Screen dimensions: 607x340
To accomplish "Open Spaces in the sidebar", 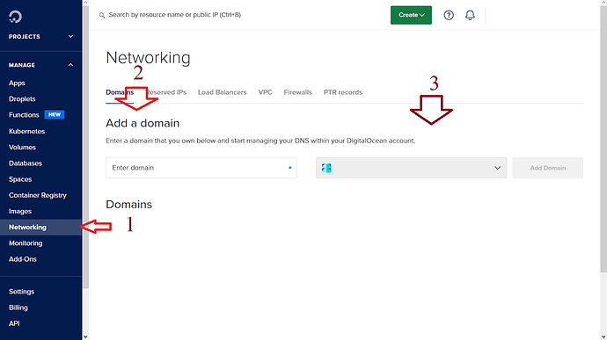I will (20, 179).
